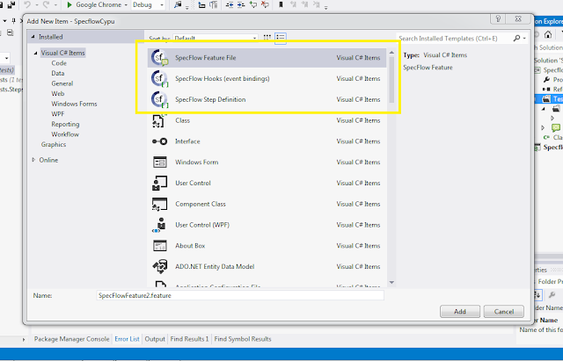Select the WPF category
Image resolution: width=563 pixels, height=361 pixels.
pos(58,114)
